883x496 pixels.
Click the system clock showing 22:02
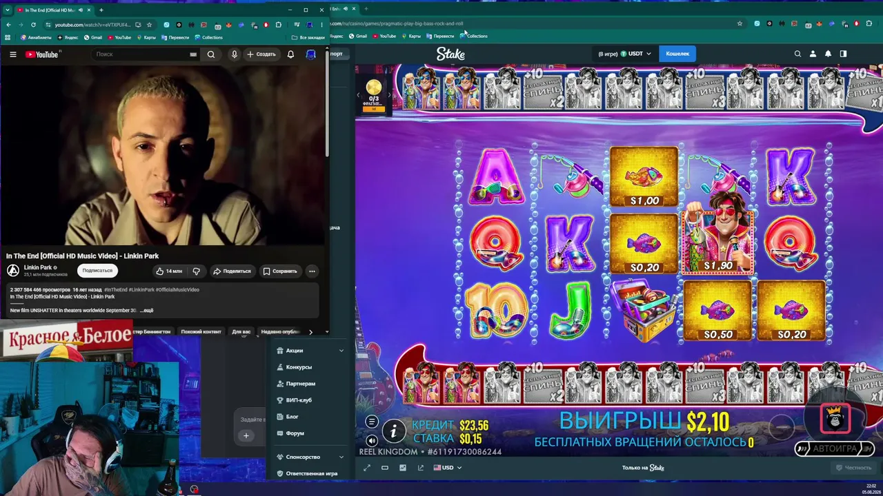coord(871,486)
